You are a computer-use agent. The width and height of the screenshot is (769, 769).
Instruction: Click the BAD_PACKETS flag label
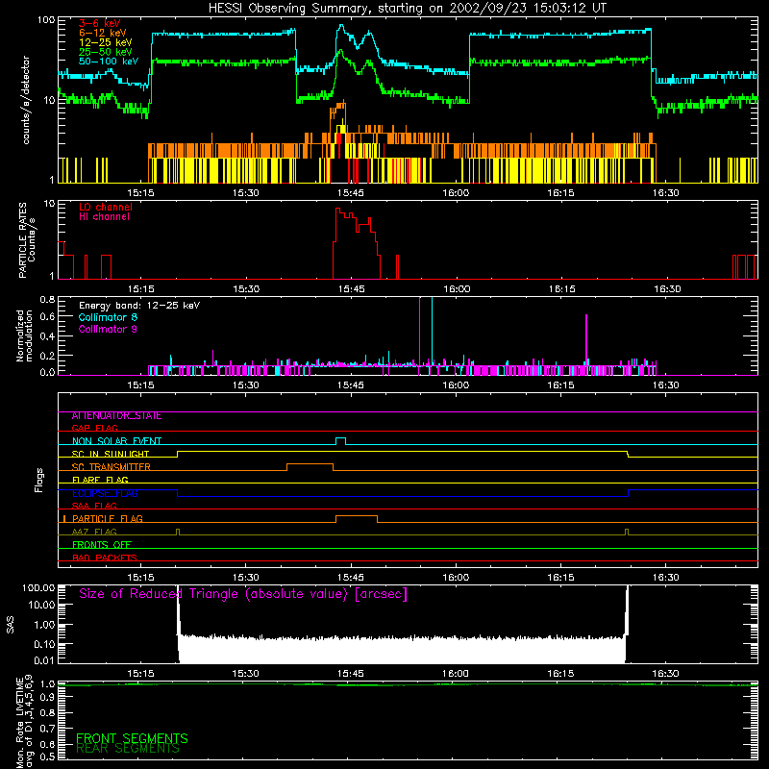105,558
